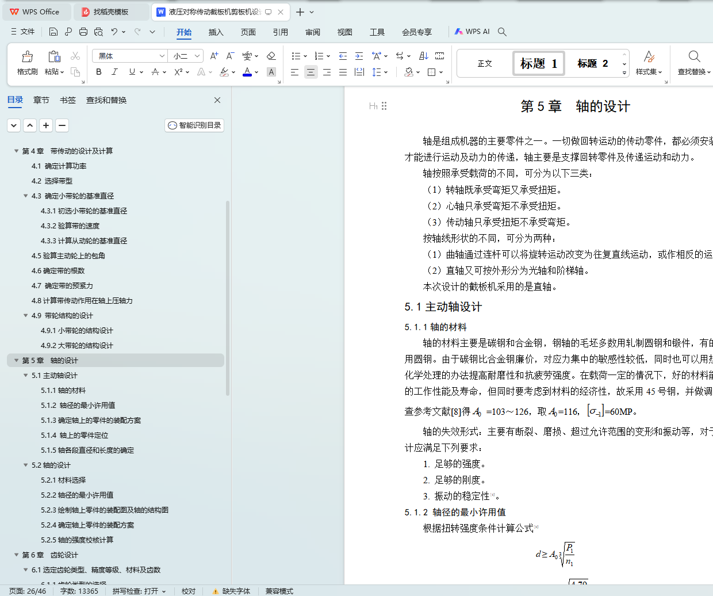Apply the 正文 style
Image resolution: width=713 pixels, height=596 pixels.
pos(485,63)
